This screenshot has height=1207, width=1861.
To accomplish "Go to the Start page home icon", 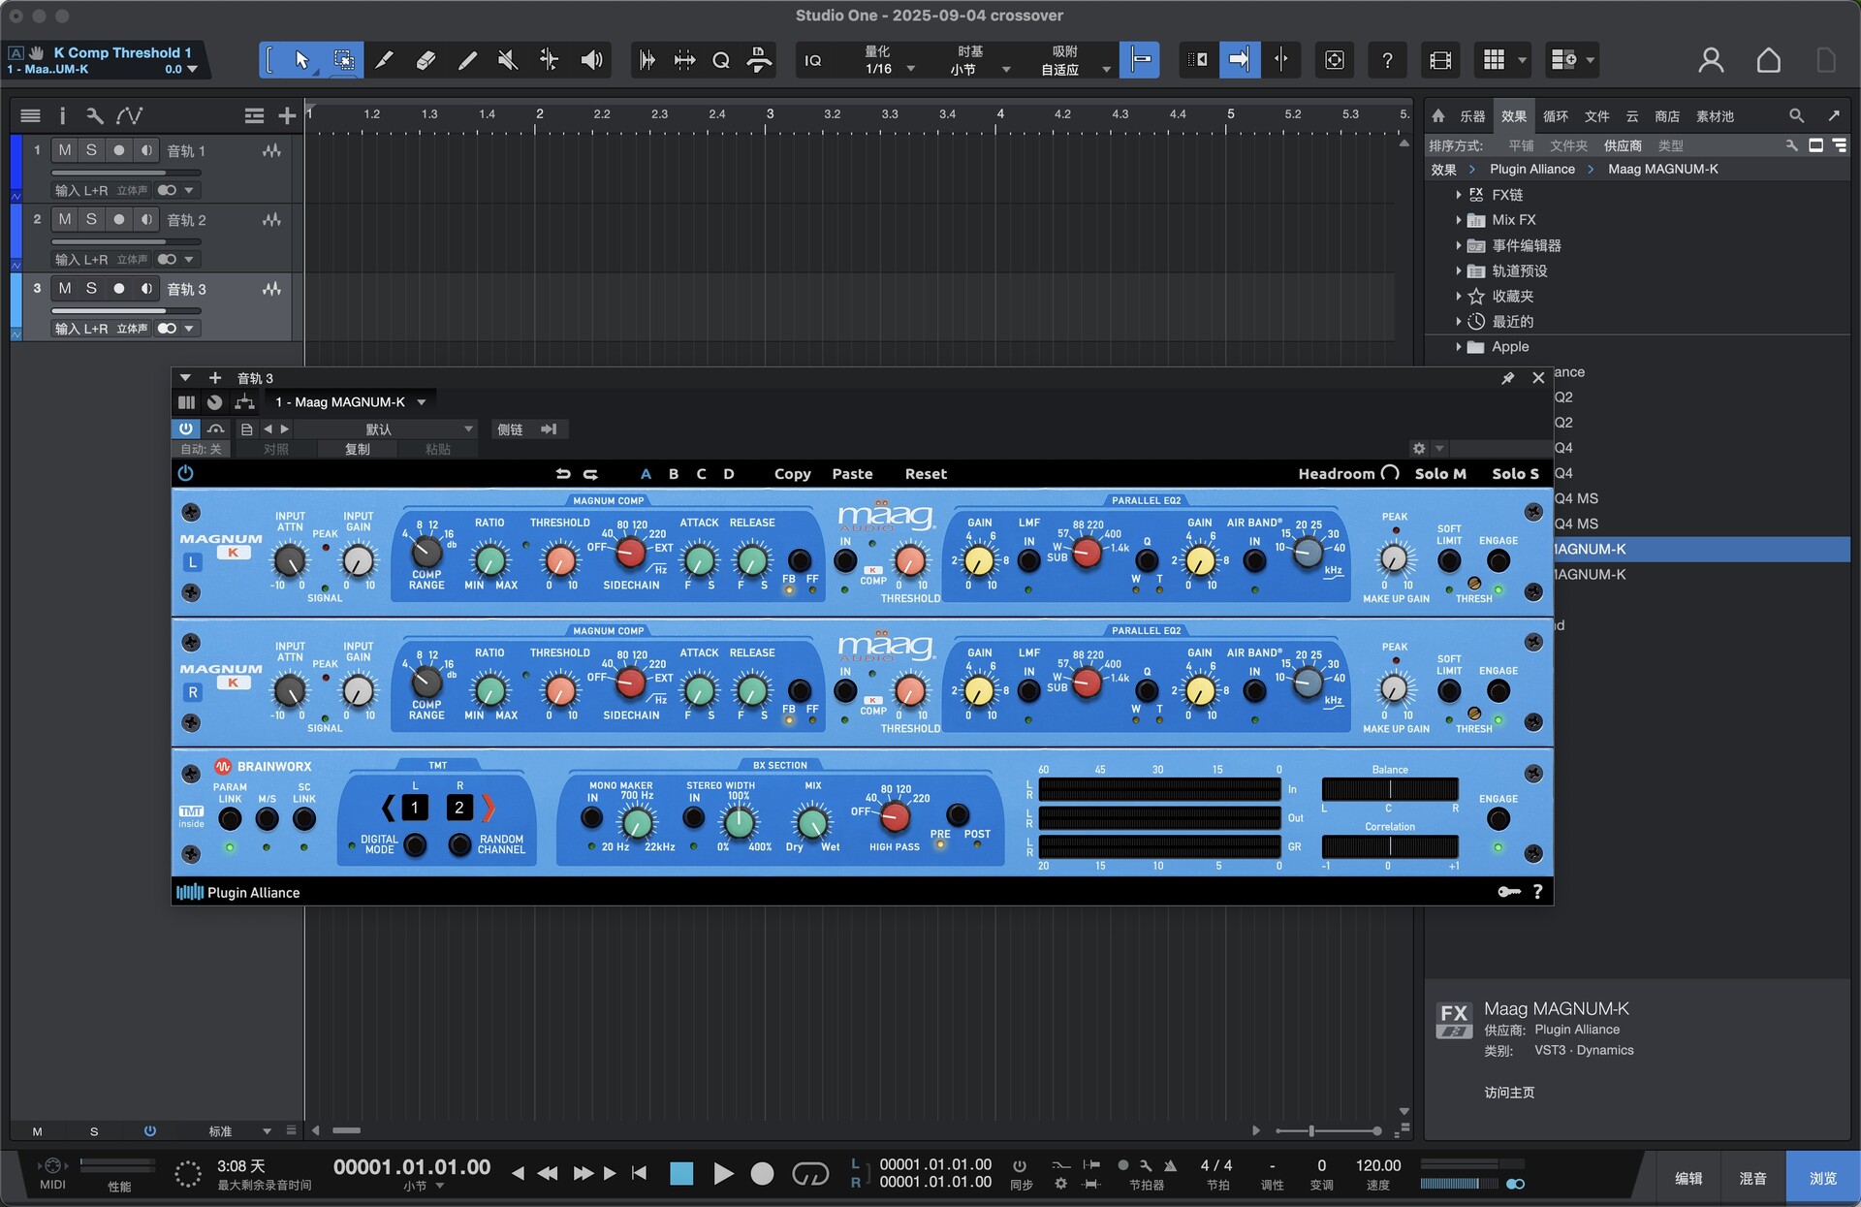I will click(1768, 60).
